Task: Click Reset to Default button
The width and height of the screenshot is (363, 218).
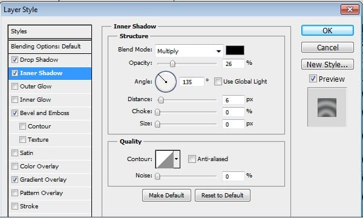Action: pyautogui.click(x=222, y=196)
